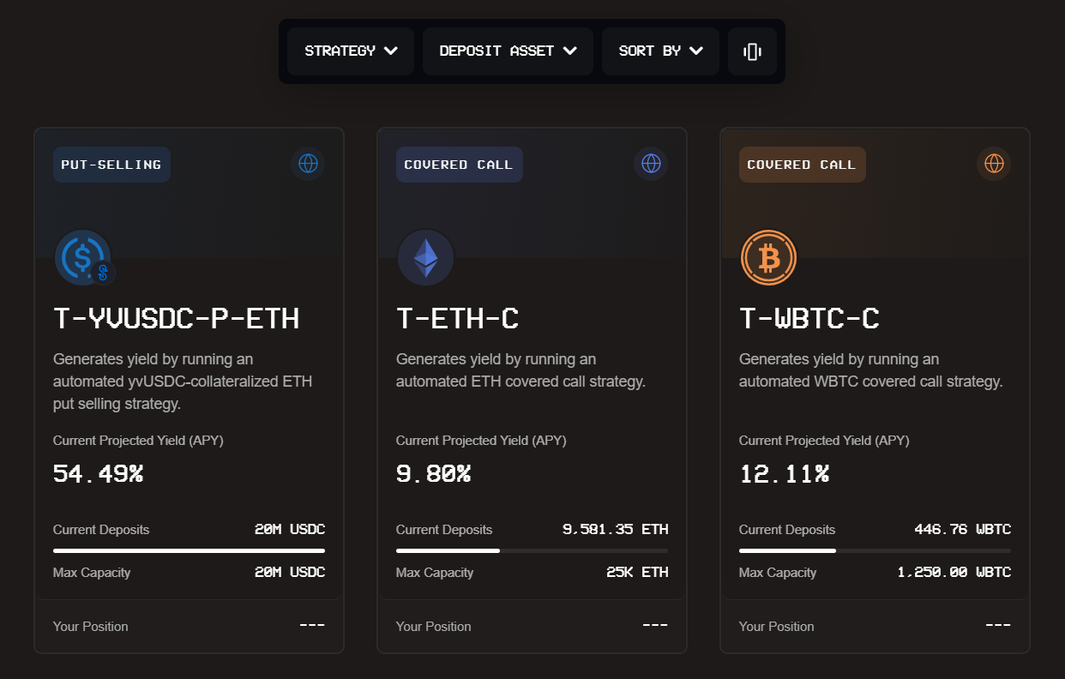Click the orange Covered Call tag
The width and height of the screenshot is (1065, 679).
click(x=802, y=165)
